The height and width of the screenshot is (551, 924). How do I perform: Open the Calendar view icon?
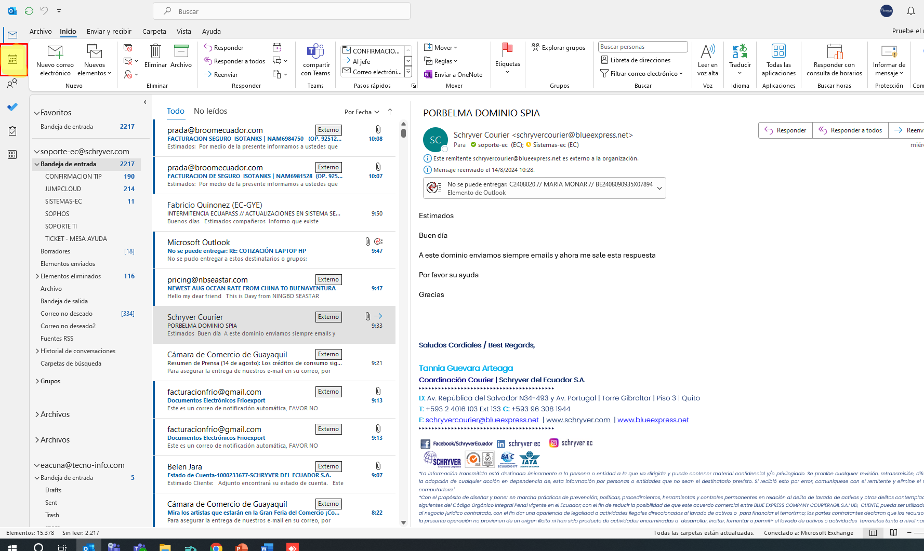13,60
